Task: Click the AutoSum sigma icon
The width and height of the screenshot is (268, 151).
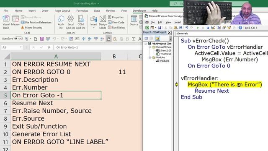Action: [134, 39]
